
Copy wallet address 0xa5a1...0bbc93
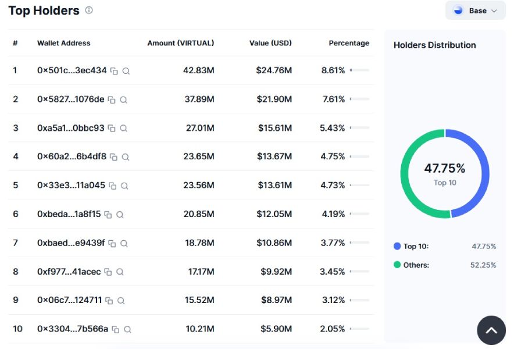(x=112, y=129)
